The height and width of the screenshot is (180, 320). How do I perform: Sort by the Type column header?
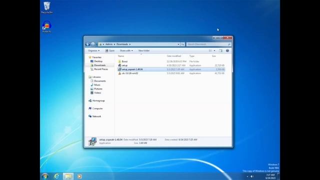pos(192,56)
